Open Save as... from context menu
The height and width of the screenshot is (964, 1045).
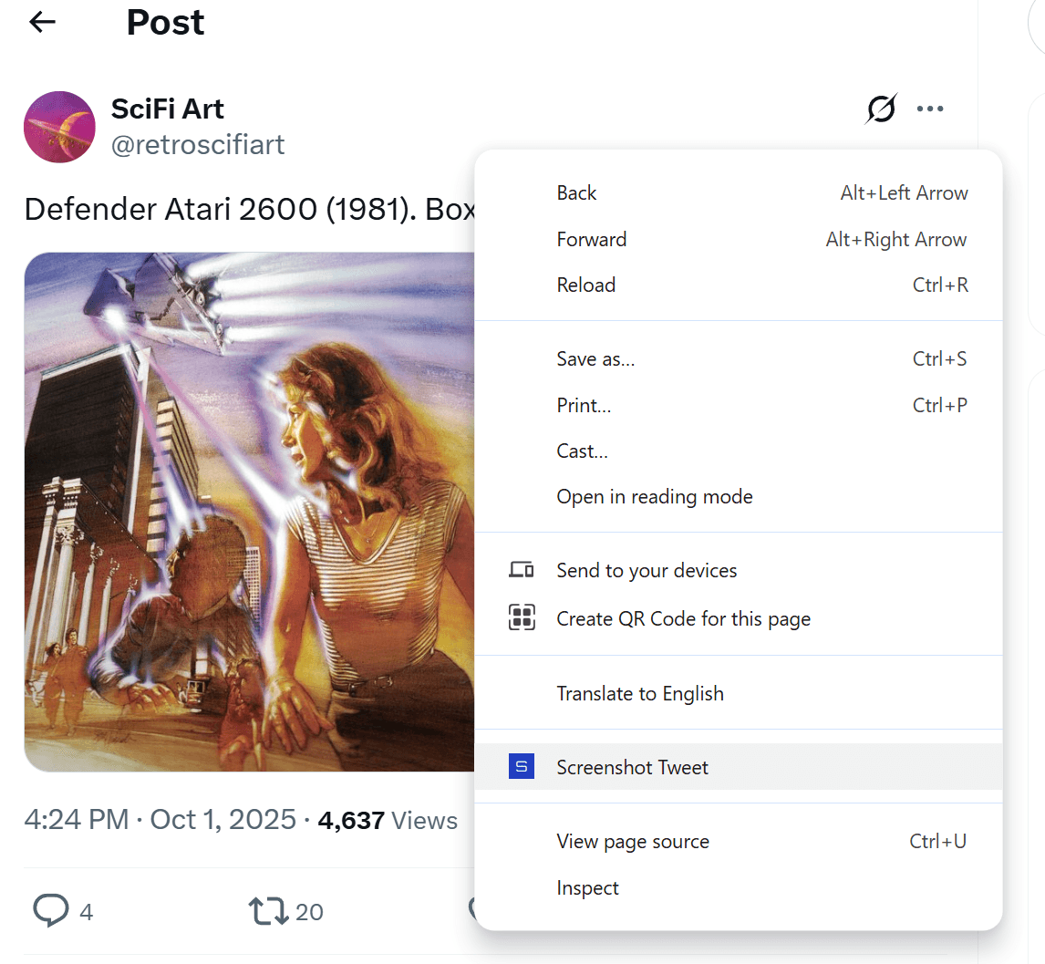(595, 359)
